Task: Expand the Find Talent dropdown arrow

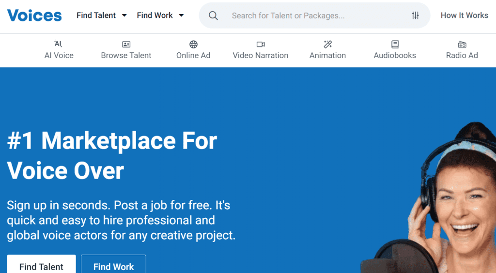Action: click(x=124, y=15)
